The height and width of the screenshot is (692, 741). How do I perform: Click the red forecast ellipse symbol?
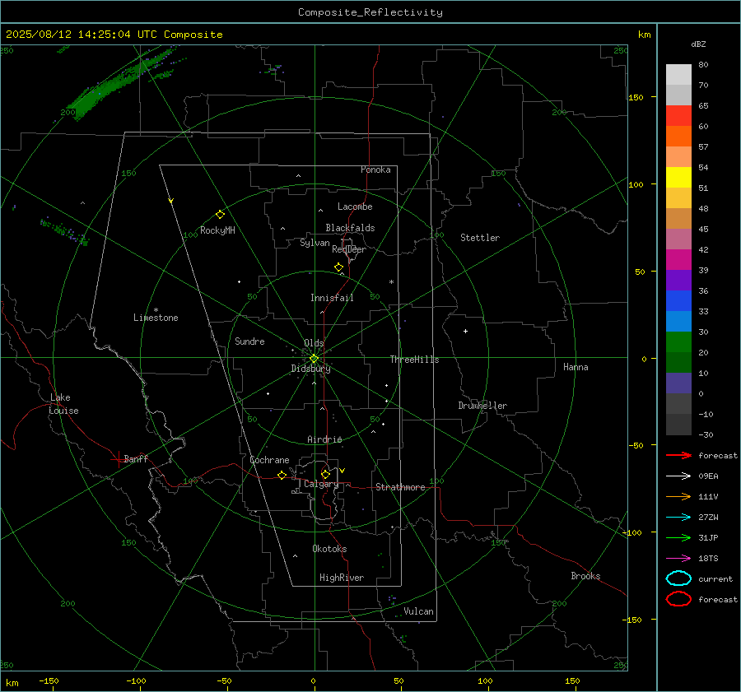(678, 599)
